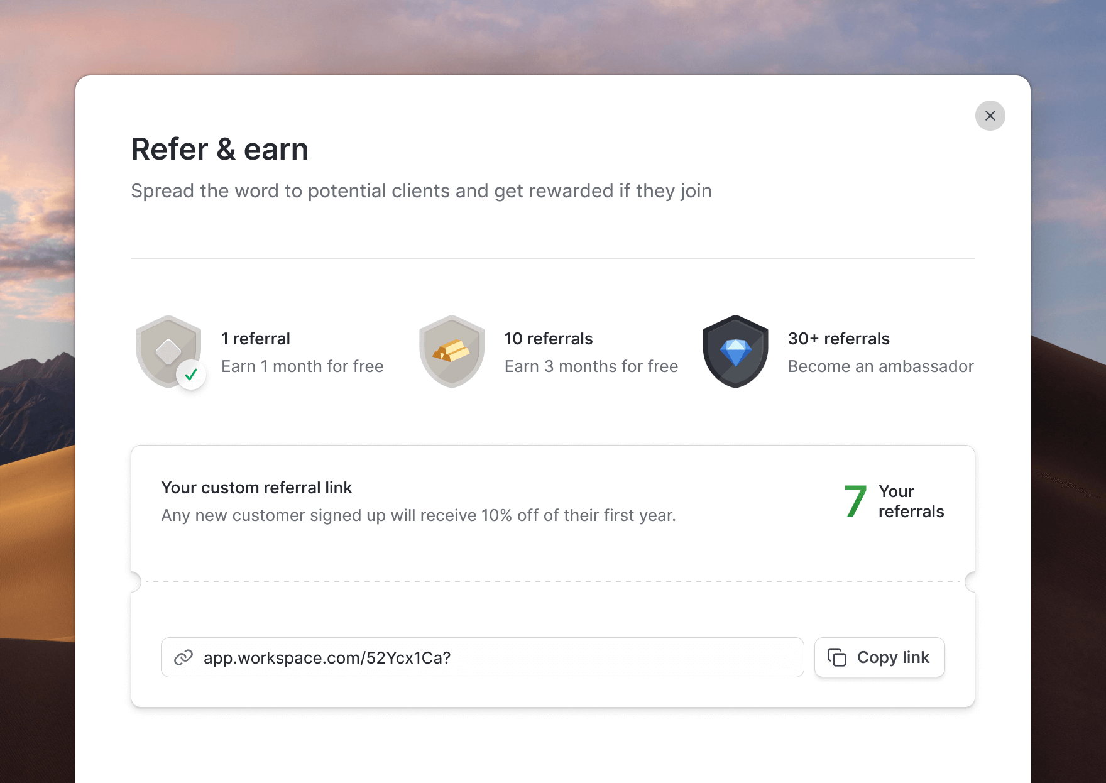
Task: Click the "30+ referrals" tier title
Action: click(838, 339)
